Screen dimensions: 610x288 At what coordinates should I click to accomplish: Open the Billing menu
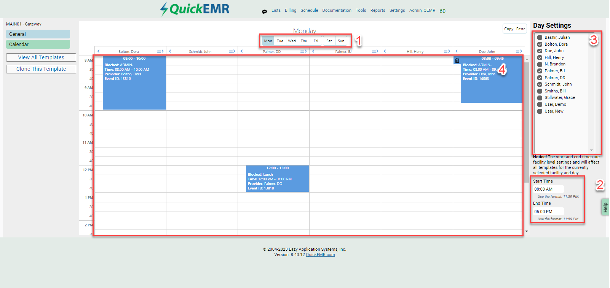click(x=291, y=10)
